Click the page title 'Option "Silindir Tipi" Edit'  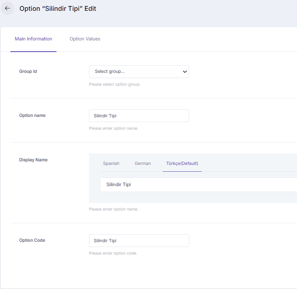[x=58, y=8]
